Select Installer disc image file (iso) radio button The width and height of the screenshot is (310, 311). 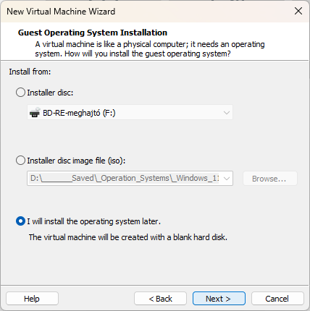click(20, 161)
